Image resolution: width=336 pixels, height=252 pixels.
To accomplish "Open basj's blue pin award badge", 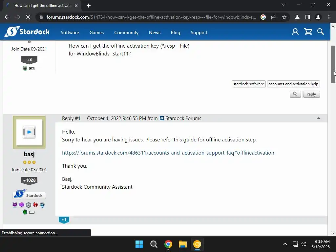I will (42, 205).
